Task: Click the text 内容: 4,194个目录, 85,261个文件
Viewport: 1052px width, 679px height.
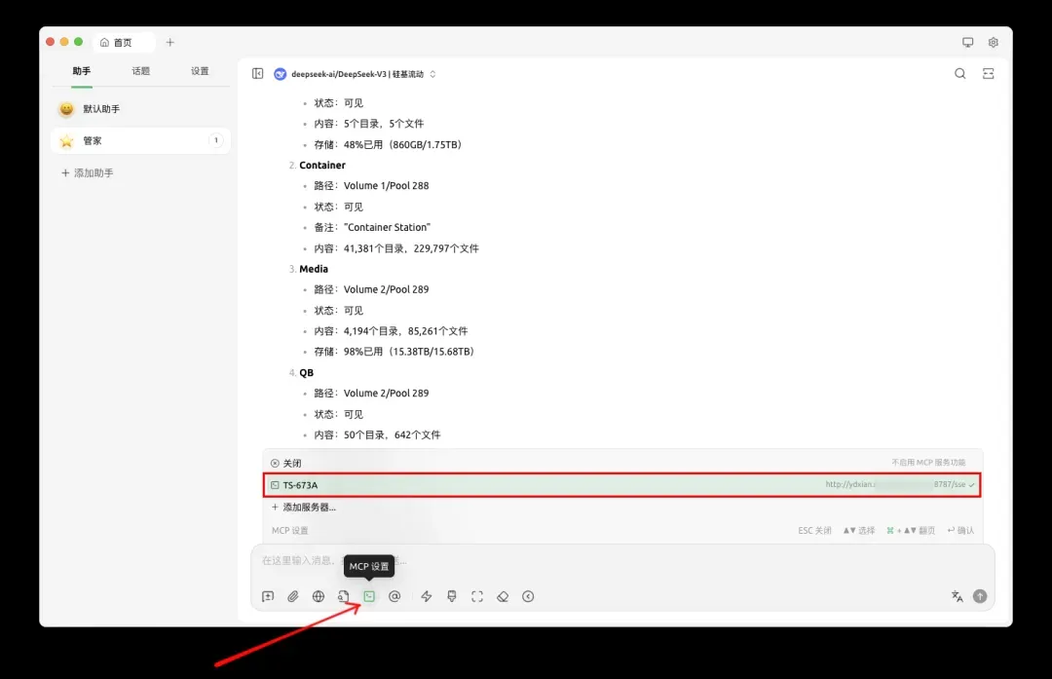Action: 392,331
